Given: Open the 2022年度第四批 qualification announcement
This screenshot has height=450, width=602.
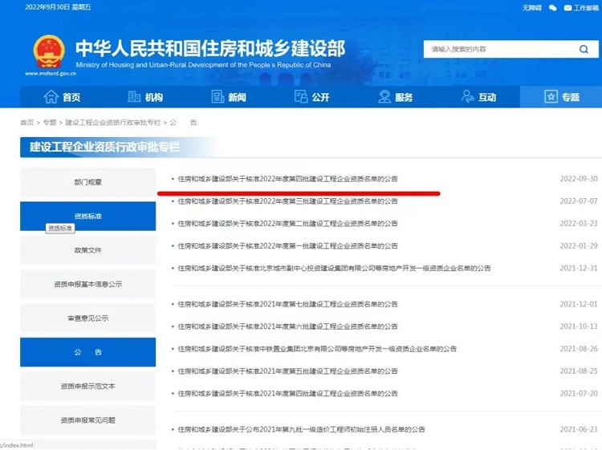Looking at the screenshot, I should pyautogui.click(x=287, y=179).
